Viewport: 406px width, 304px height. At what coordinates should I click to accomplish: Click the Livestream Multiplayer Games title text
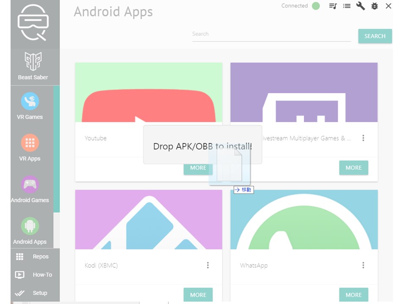(307, 138)
